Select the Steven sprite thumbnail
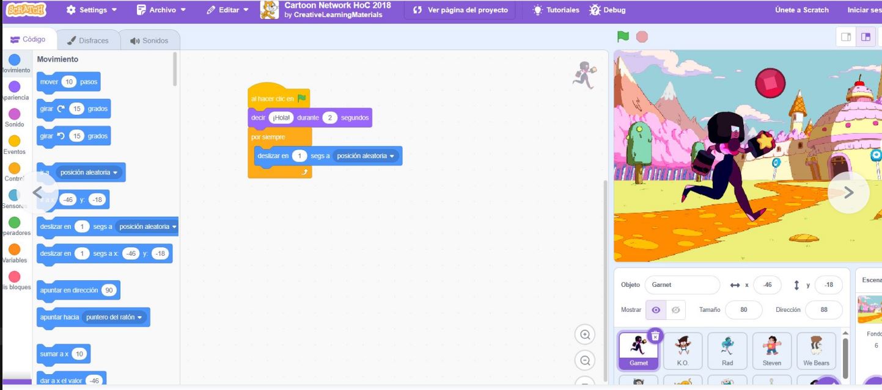 click(x=771, y=350)
